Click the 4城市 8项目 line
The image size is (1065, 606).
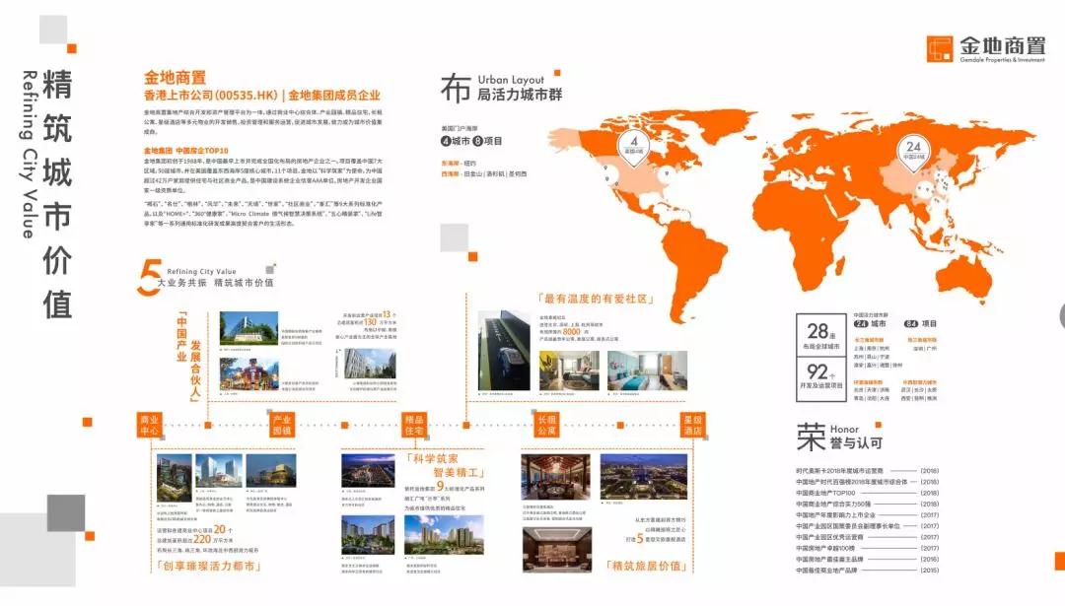(471, 141)
